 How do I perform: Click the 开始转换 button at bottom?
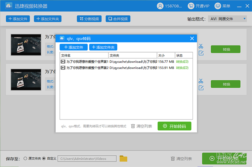tap(224, 159)
